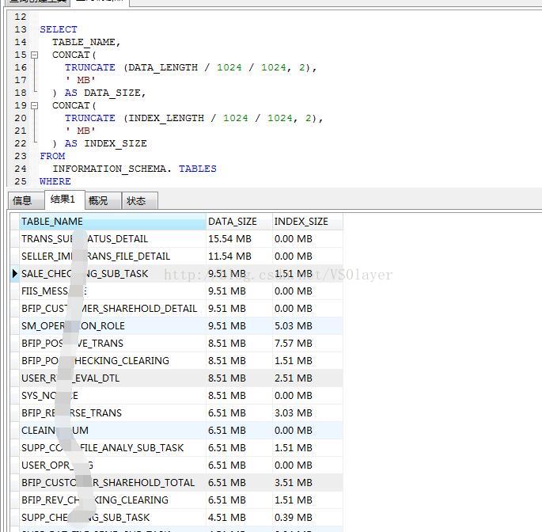Switch to the 信息 tab
This screenshot has height=532, width=542.
click(x=26, y=200)
